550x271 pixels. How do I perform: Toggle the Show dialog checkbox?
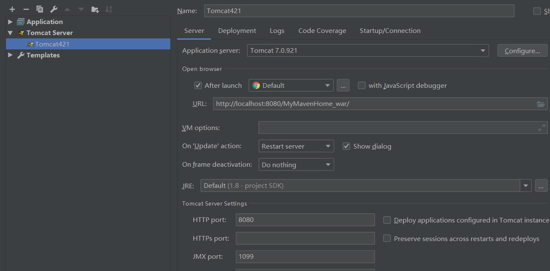tap(346, 146)
